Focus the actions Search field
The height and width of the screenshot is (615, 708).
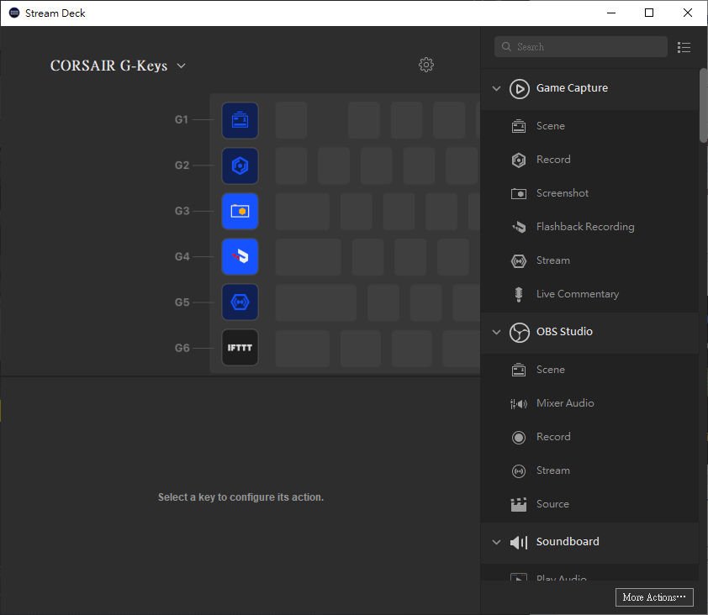581,47
